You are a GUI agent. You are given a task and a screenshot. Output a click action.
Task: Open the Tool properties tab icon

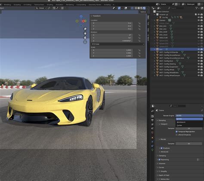tap(152, 111)
